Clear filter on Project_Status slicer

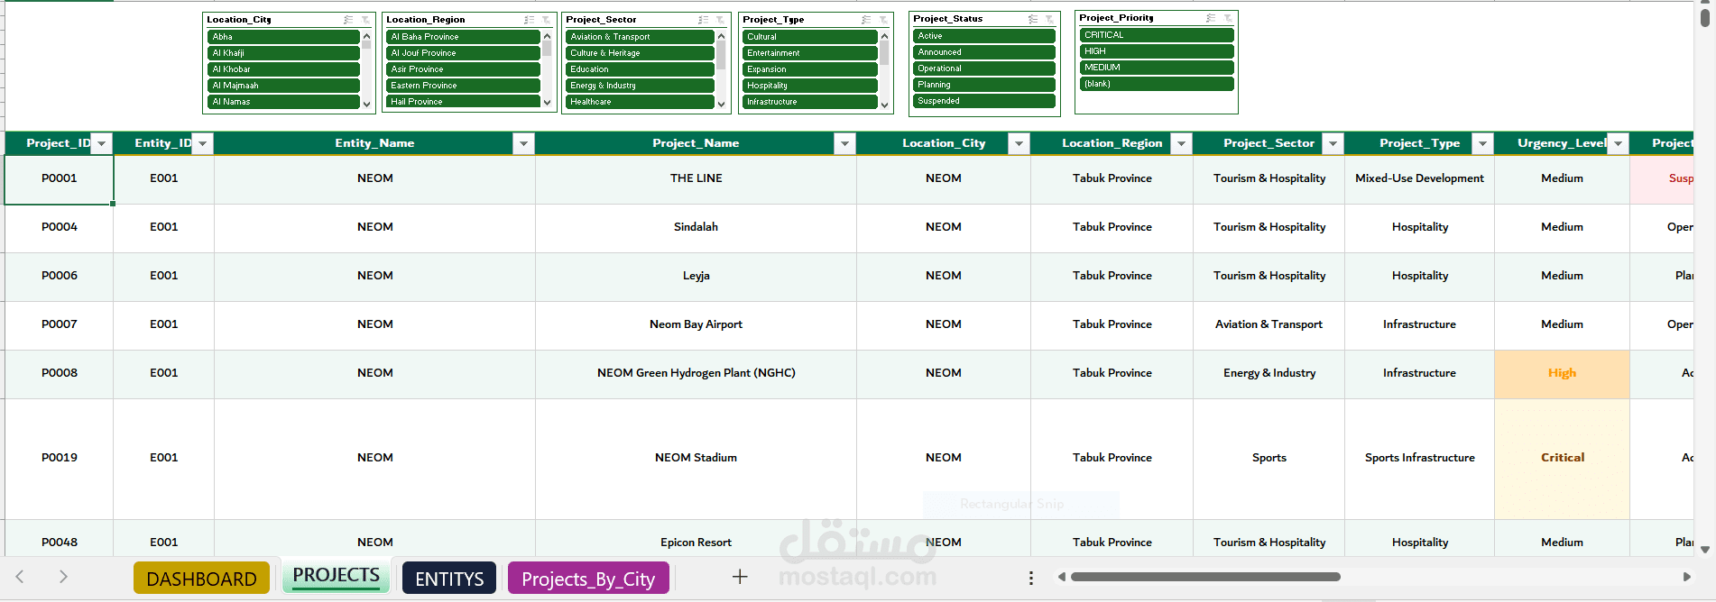coord(1049,18)
